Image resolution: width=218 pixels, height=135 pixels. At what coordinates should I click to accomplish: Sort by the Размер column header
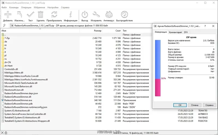91,30
